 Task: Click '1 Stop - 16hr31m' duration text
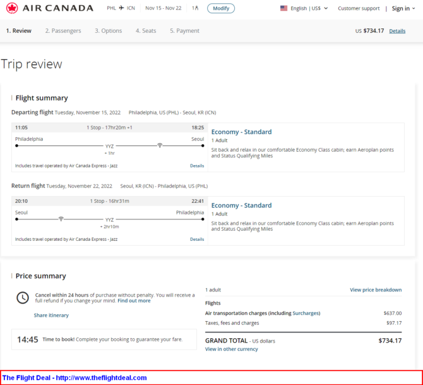(x=109, y=201)
